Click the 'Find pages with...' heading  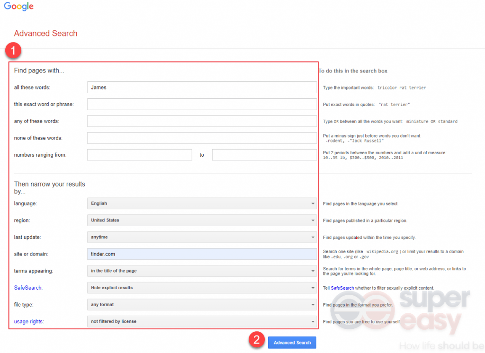(x=39, y=71)
